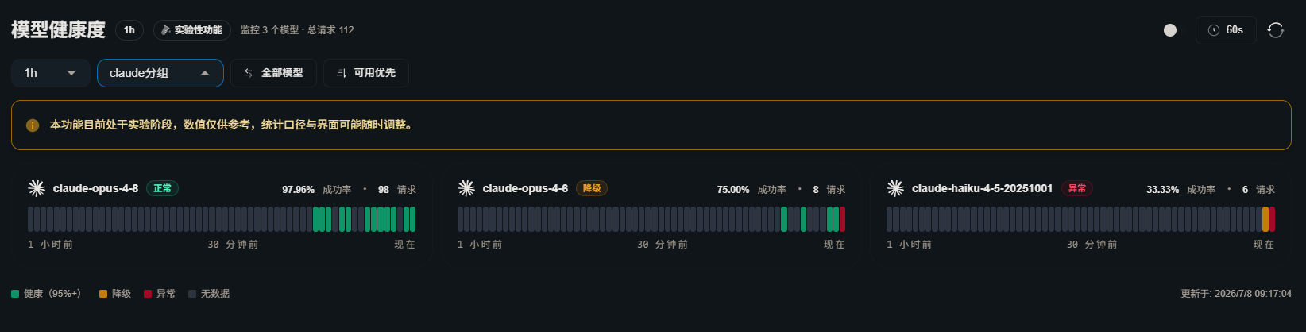Click the gray 无数据 legend swatch

click(192, 294)
